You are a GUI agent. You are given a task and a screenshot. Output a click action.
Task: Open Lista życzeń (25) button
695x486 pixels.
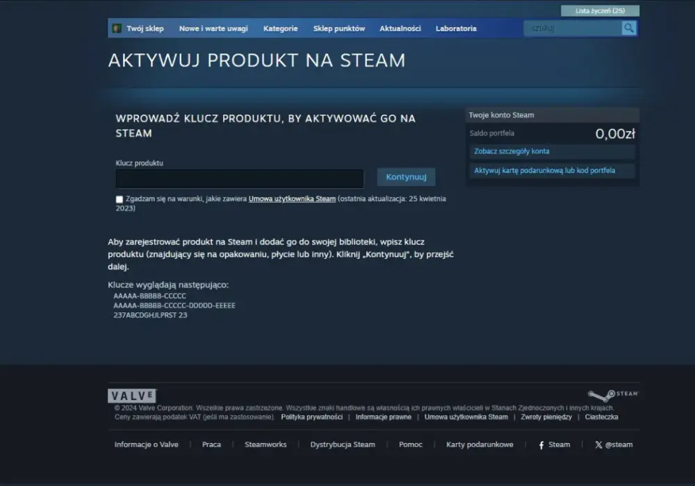pos(600,10)
